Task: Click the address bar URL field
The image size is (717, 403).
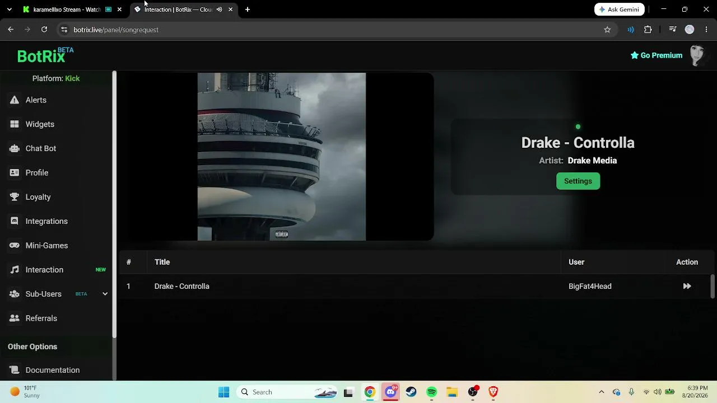Action: [336, 30]
